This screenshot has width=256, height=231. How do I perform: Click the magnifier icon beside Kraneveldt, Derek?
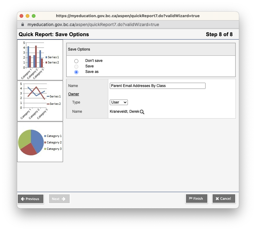pyautogui.click(x=142, y=112)
